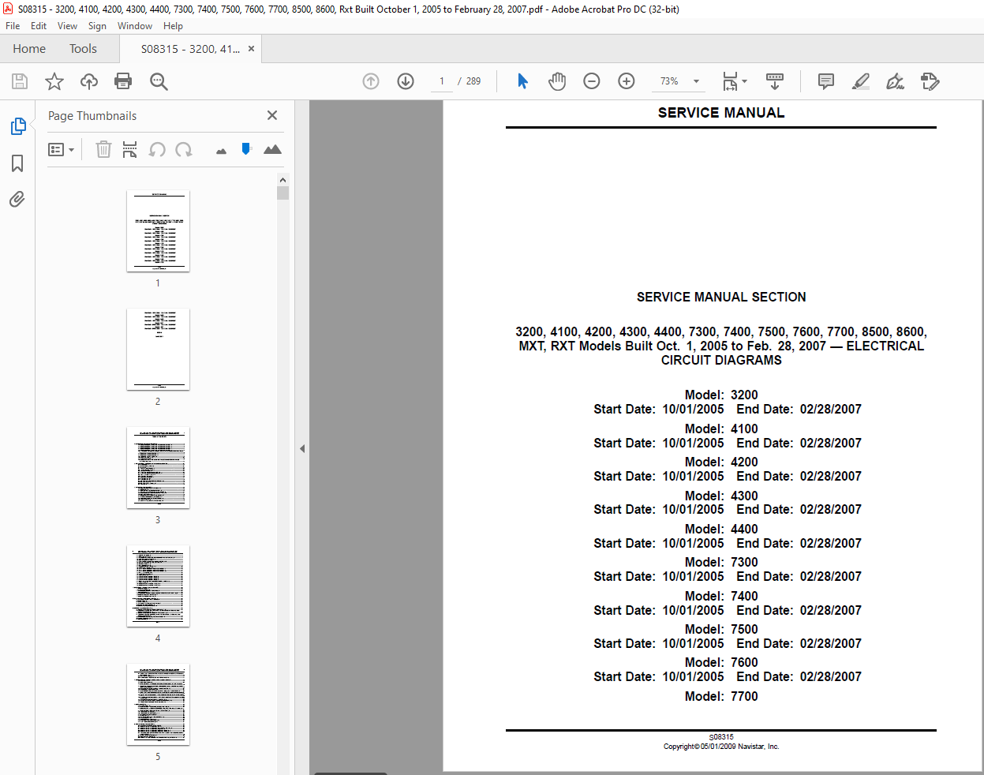Click thumbnail scrollbar up arrow

pyautogui.click(x=282, y=180)
